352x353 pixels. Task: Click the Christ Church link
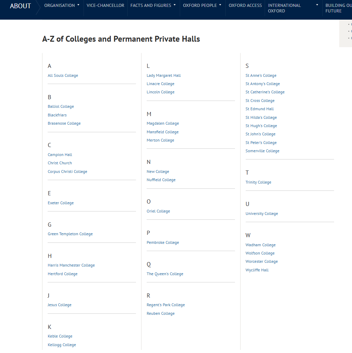click(60, 163)
